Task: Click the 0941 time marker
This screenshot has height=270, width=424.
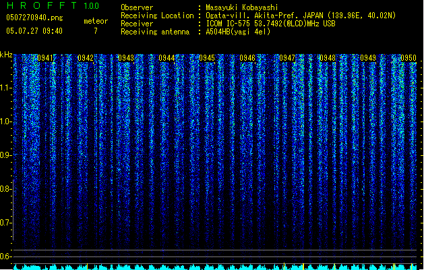Action: (x=45, y=58)
